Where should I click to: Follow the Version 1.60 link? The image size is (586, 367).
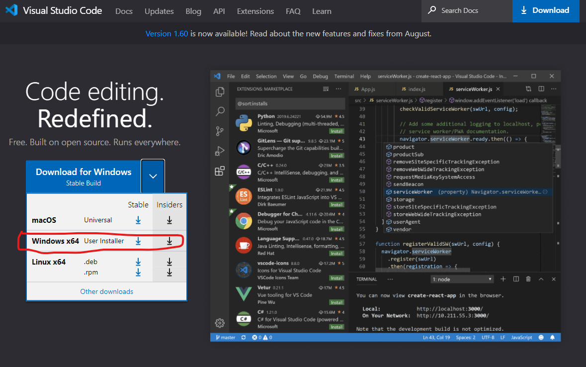(x=167, y=34)
